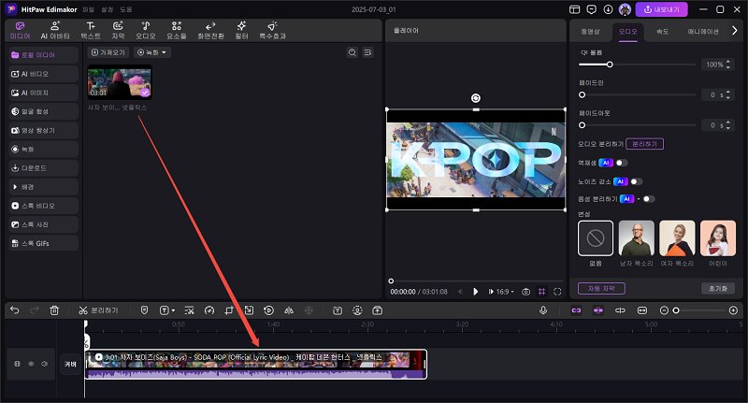The width and height of the screenshot is (748, 403).
Task: Click the 가져오기 import button
Action: pyautogui.click(x=108, y=52)
